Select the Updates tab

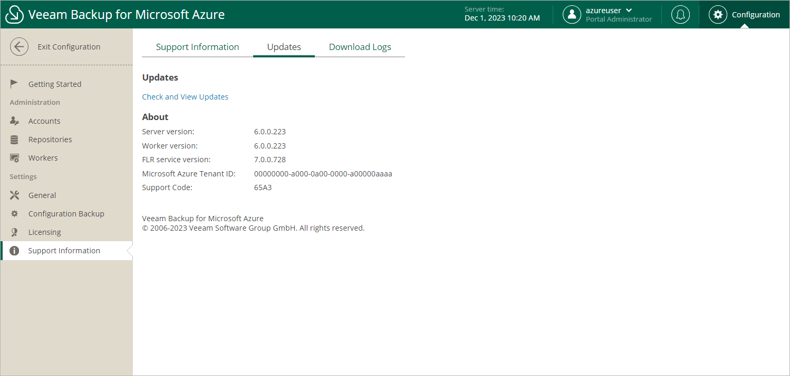(284, 47)
